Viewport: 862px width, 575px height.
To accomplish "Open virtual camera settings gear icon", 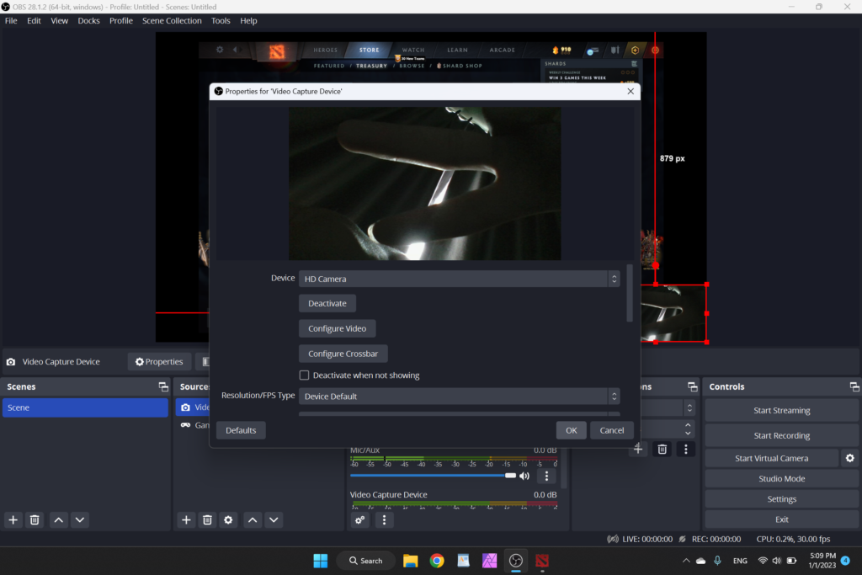I will click(850, 458).
